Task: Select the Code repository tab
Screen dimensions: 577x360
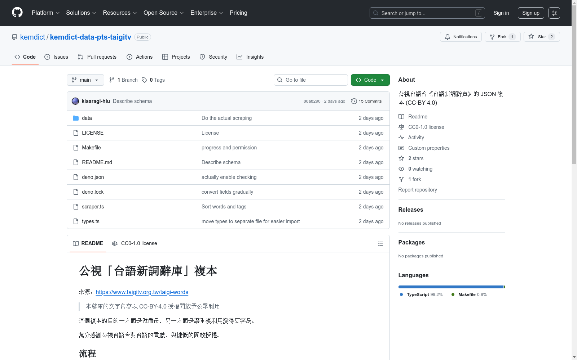Action: tap(25, 57)
